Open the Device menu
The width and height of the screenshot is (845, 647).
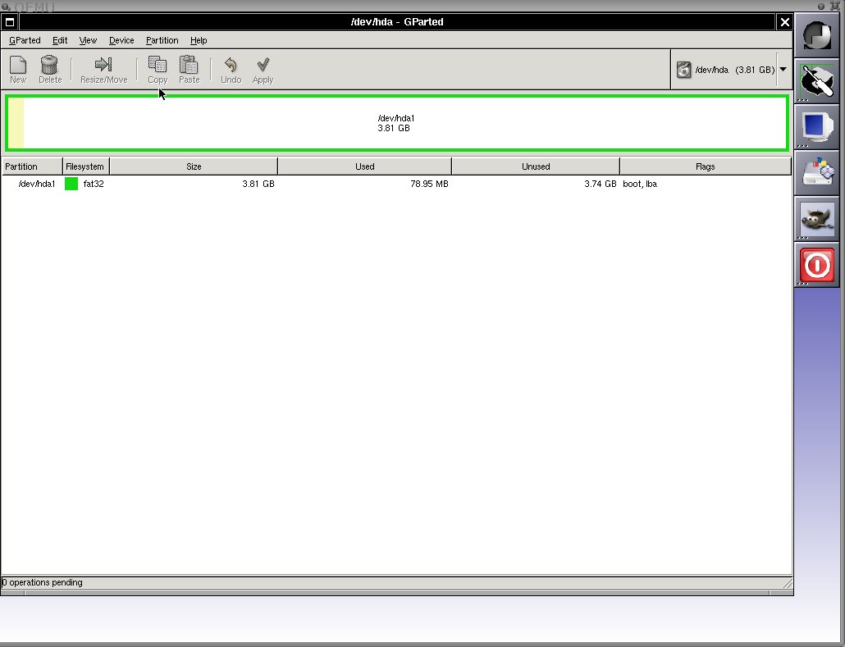121,40
